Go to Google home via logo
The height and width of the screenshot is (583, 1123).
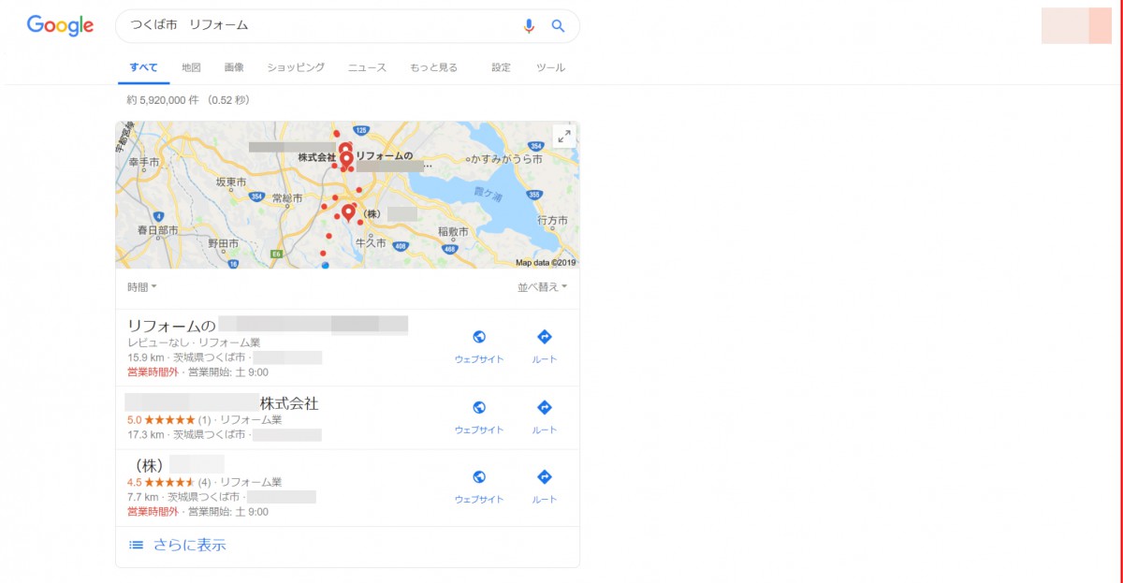pyautogui.click(x=61, y=26)
